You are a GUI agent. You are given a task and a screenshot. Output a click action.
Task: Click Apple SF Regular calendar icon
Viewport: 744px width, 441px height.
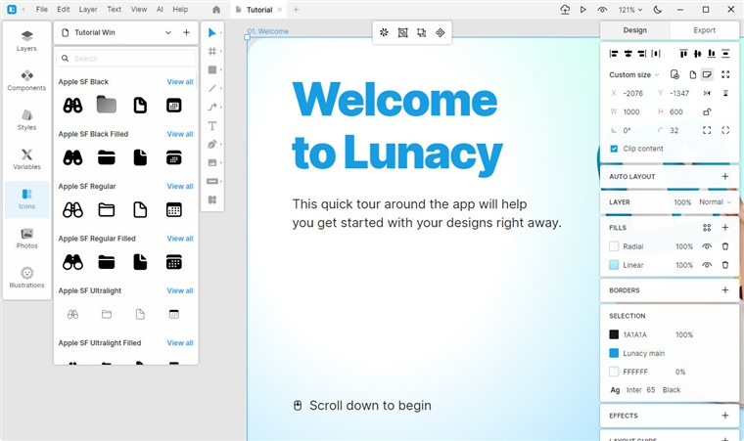point(173,209)
